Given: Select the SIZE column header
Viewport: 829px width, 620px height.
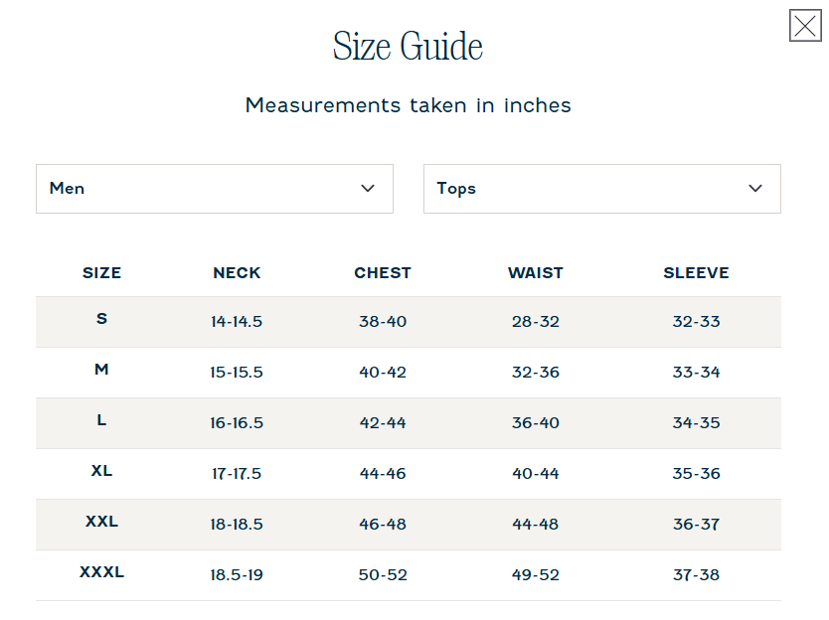Looking at the screenshot, I should [x=102, y=272].
